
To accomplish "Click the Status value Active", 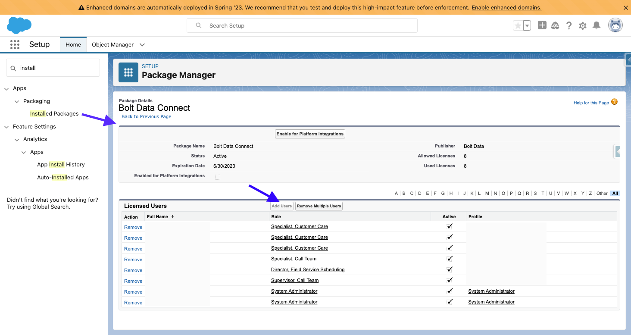I will [220, 156].
